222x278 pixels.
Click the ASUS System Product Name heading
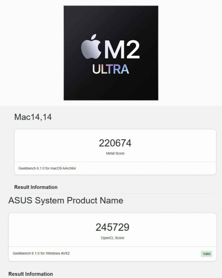[66, 201]
